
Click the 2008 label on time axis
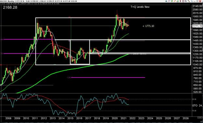8,118
